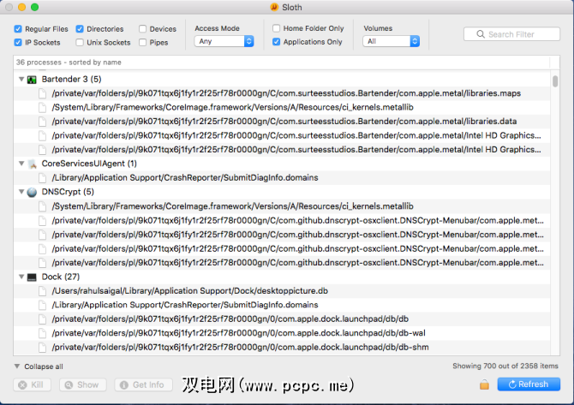Focus the Search Filter field

point(511,34)
